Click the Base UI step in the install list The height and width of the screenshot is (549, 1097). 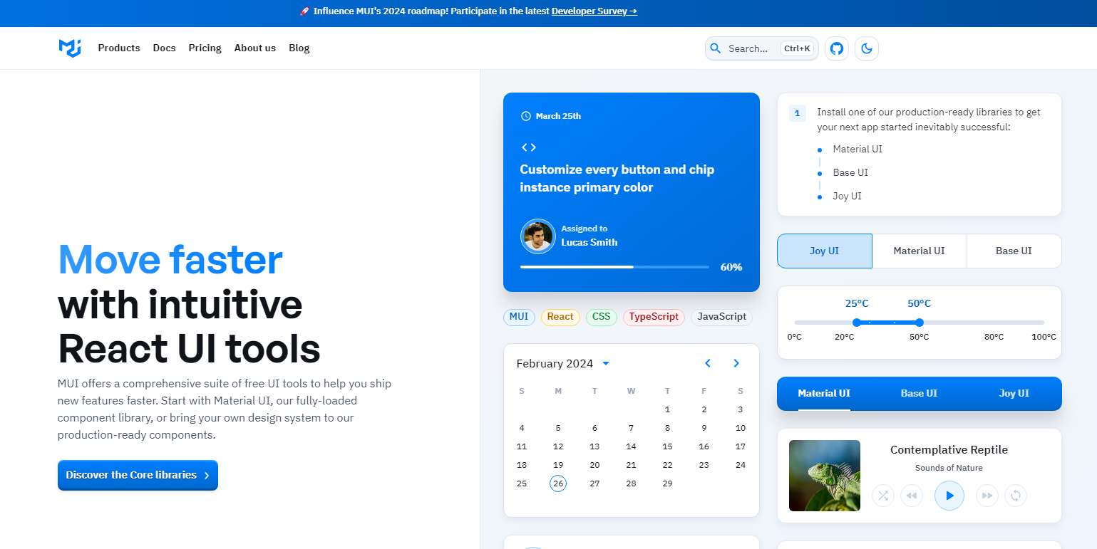click(x=850, y=172)
